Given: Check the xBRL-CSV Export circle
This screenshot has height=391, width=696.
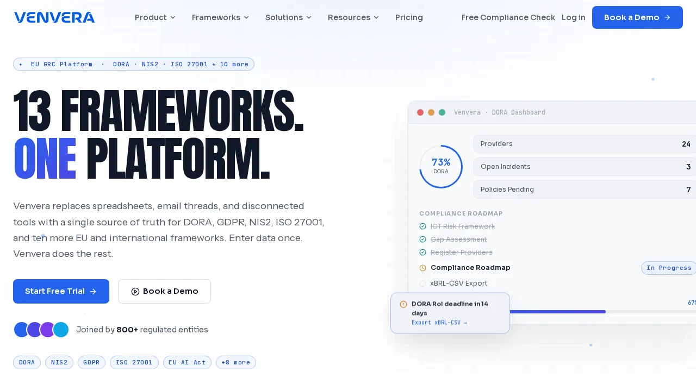Looking at the screenshot, I should coord(422,283).
